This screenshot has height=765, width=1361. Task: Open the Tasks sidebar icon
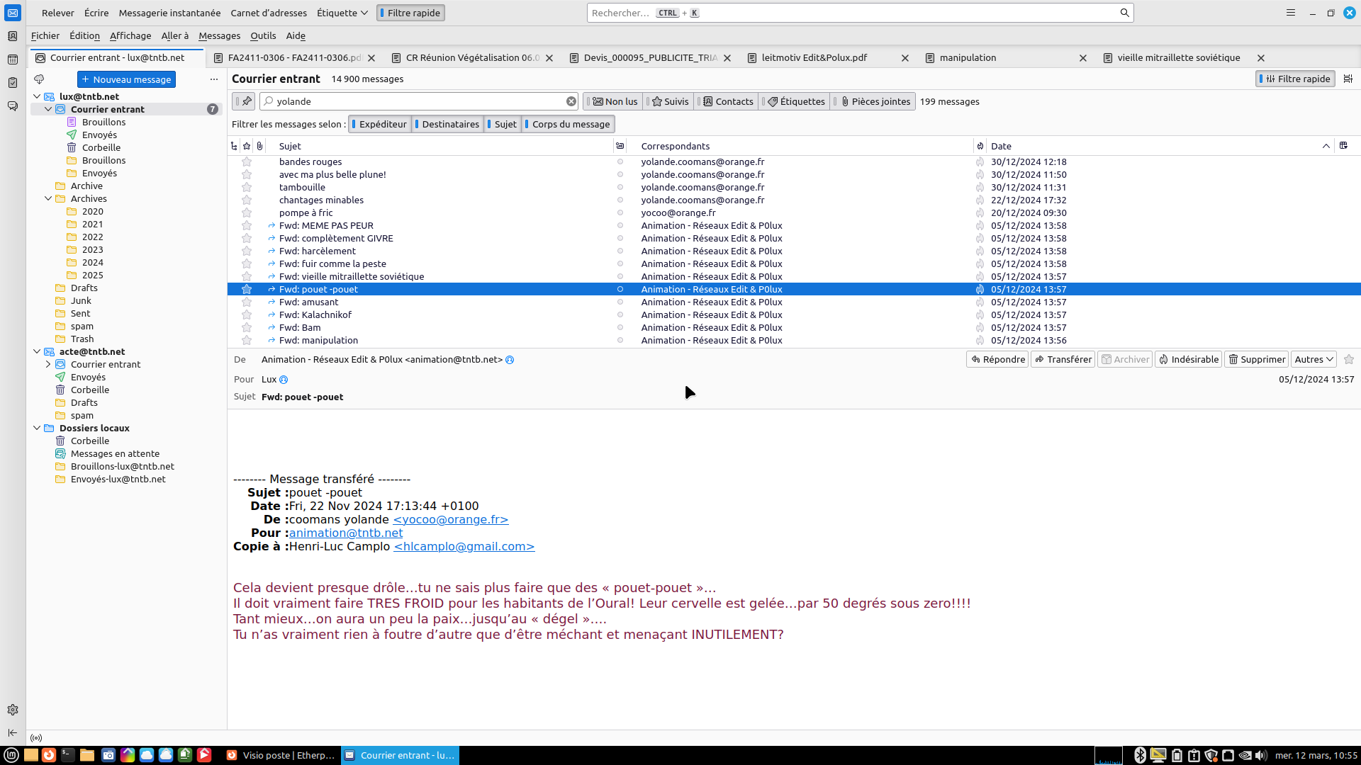(12, 83)
